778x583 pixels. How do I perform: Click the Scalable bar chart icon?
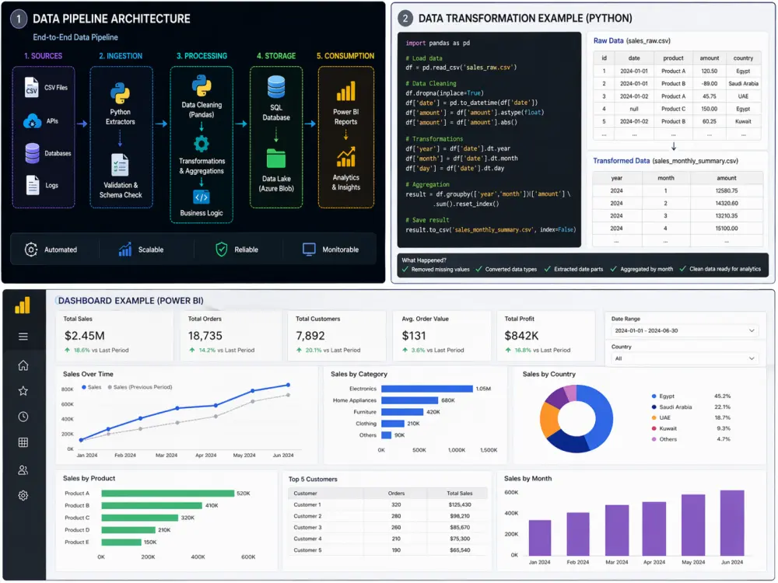(125, 250)
